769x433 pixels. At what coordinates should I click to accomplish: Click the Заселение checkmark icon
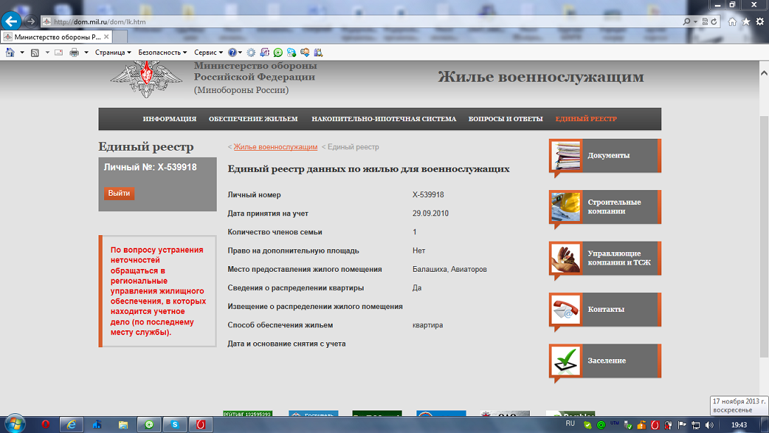565,360
